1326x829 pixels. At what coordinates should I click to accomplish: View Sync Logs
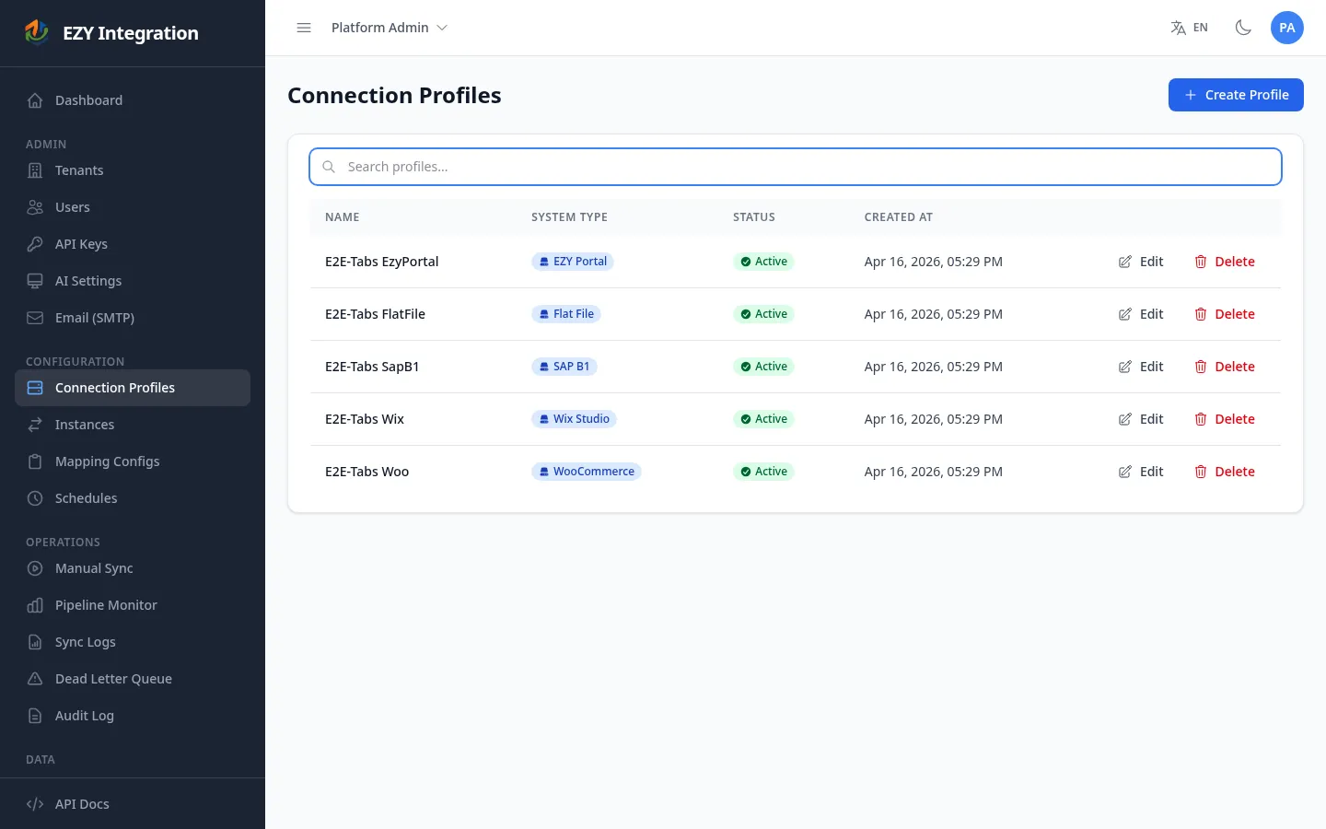pyautogui.click(x=133, y=642)
